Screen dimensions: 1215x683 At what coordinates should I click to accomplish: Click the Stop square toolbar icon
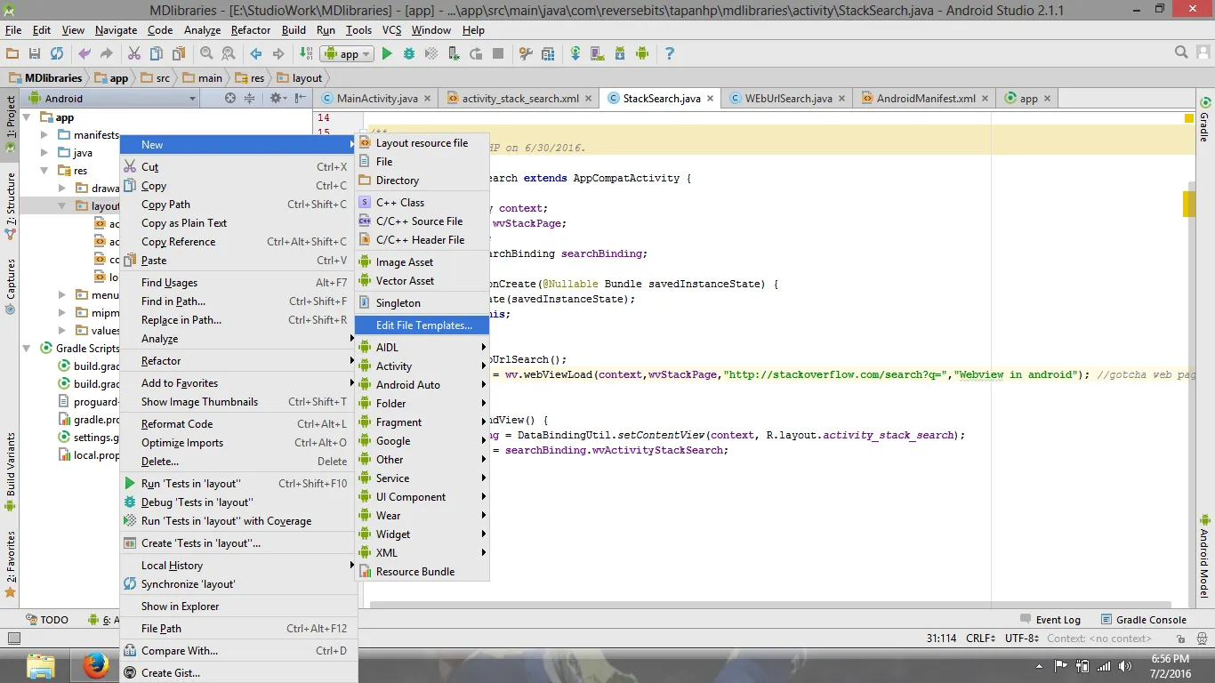click(498, 54)
